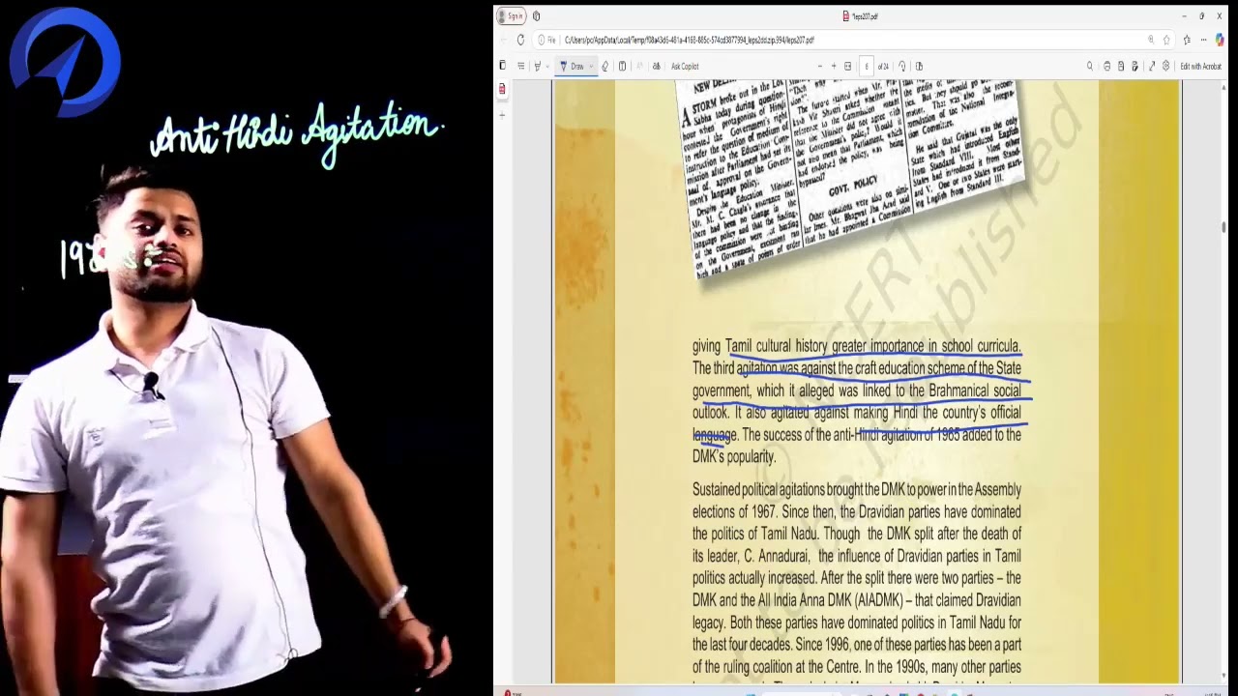
Task: Expand the Draw pen options dropdown
Action: pos(591,66)
